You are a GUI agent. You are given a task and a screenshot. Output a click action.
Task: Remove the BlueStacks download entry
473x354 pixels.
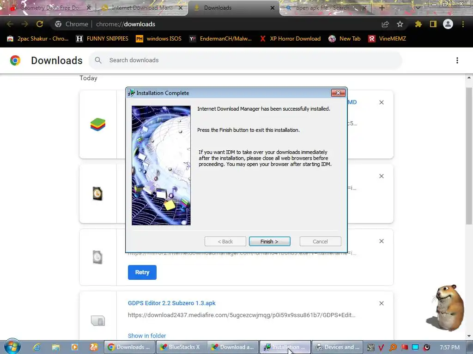tap(381, 102)
